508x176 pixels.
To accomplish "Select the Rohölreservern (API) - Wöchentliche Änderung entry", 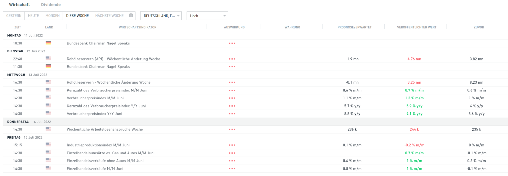I will pos(113,59).
